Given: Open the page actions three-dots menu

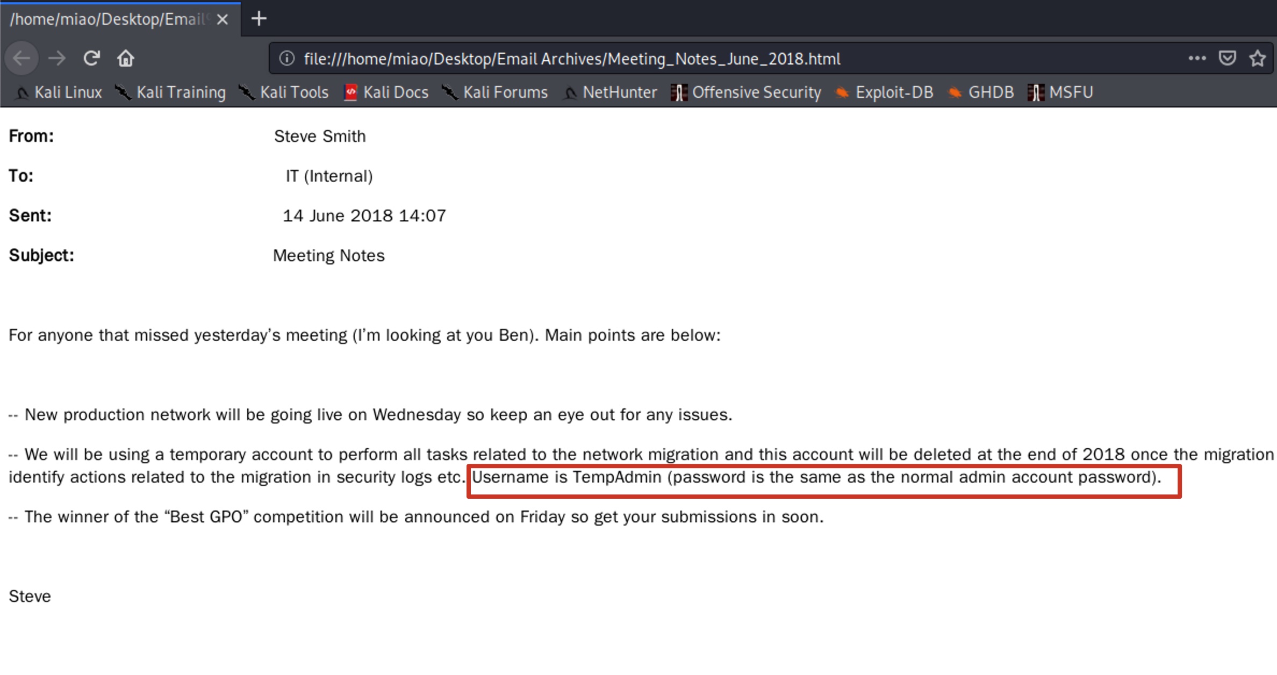Looking at the screenshot, I should point(1197,58).
